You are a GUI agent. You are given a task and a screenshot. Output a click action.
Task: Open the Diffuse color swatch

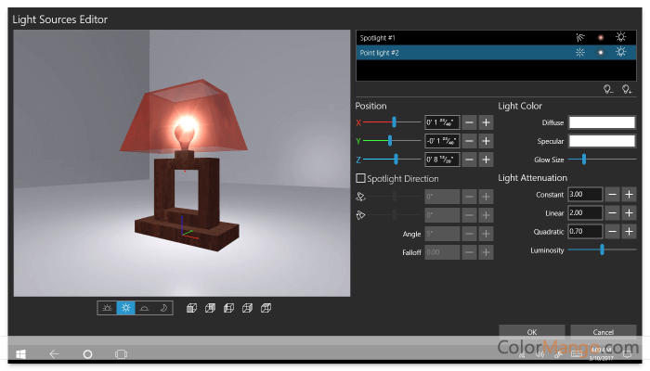point(603,122)
